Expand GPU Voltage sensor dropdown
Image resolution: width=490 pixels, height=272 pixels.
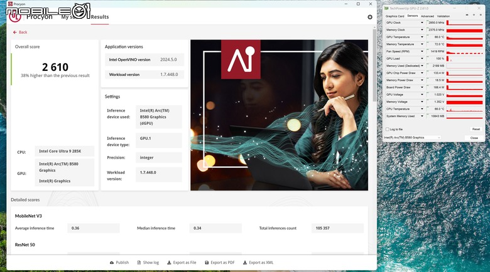422,95
